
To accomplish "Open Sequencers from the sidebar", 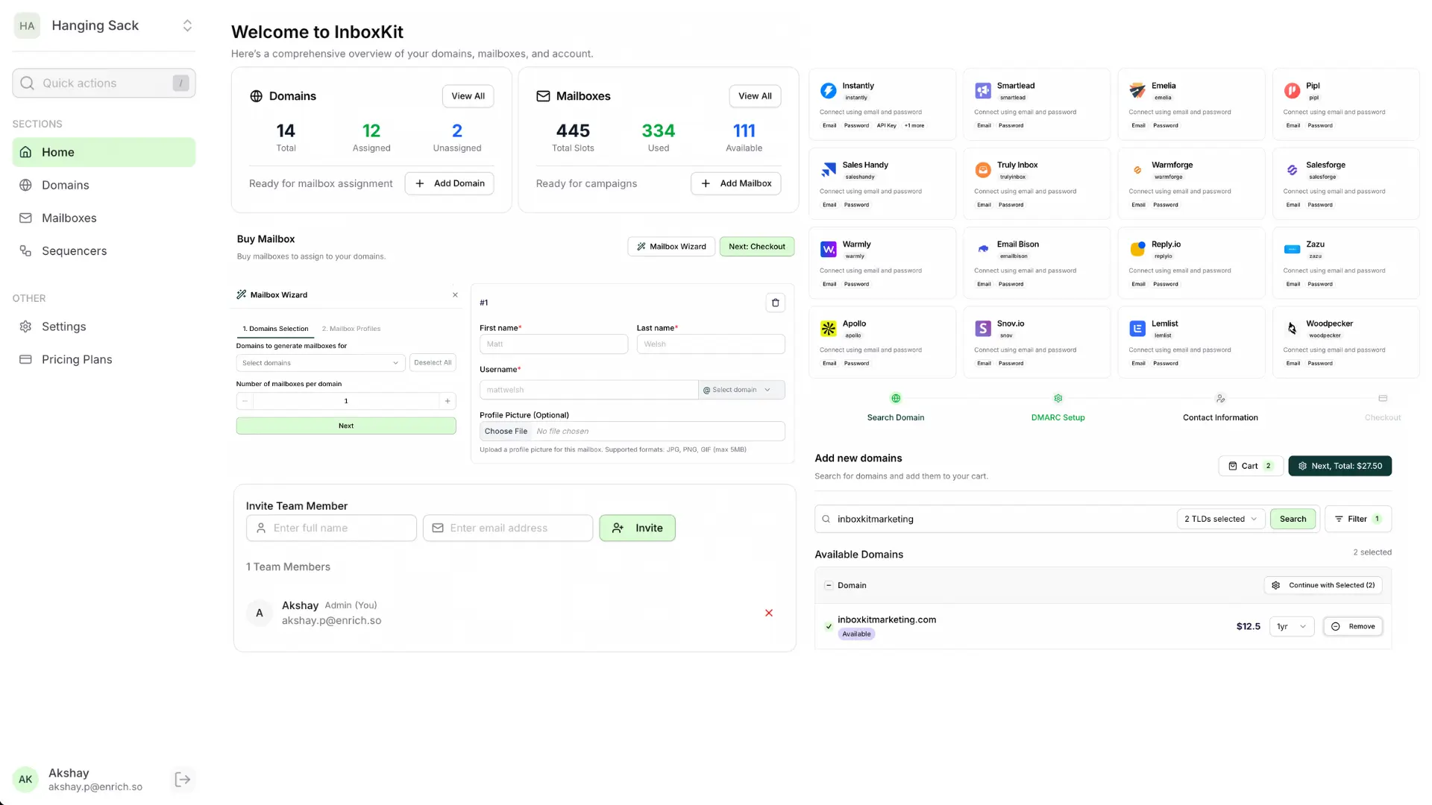I will tap(74, 250).
